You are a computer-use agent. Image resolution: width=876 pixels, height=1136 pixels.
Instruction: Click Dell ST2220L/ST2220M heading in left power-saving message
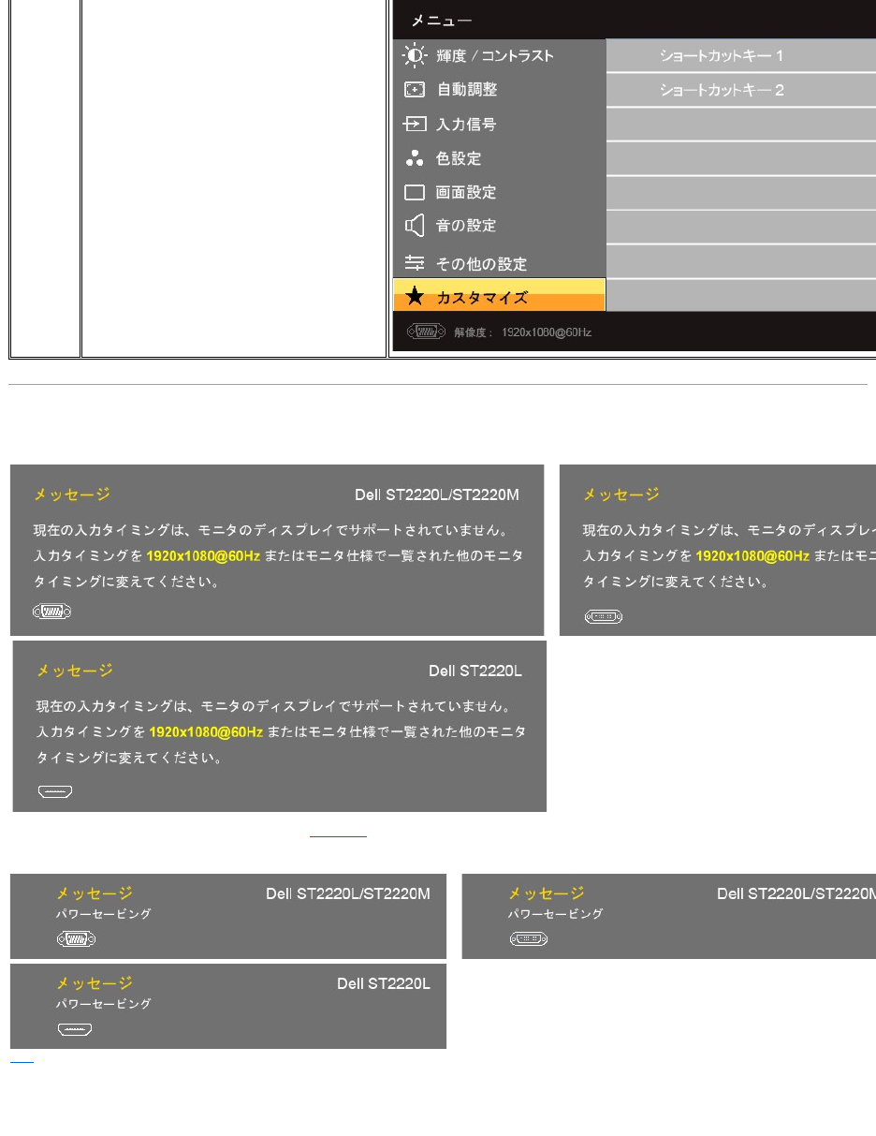coord(348,893)
